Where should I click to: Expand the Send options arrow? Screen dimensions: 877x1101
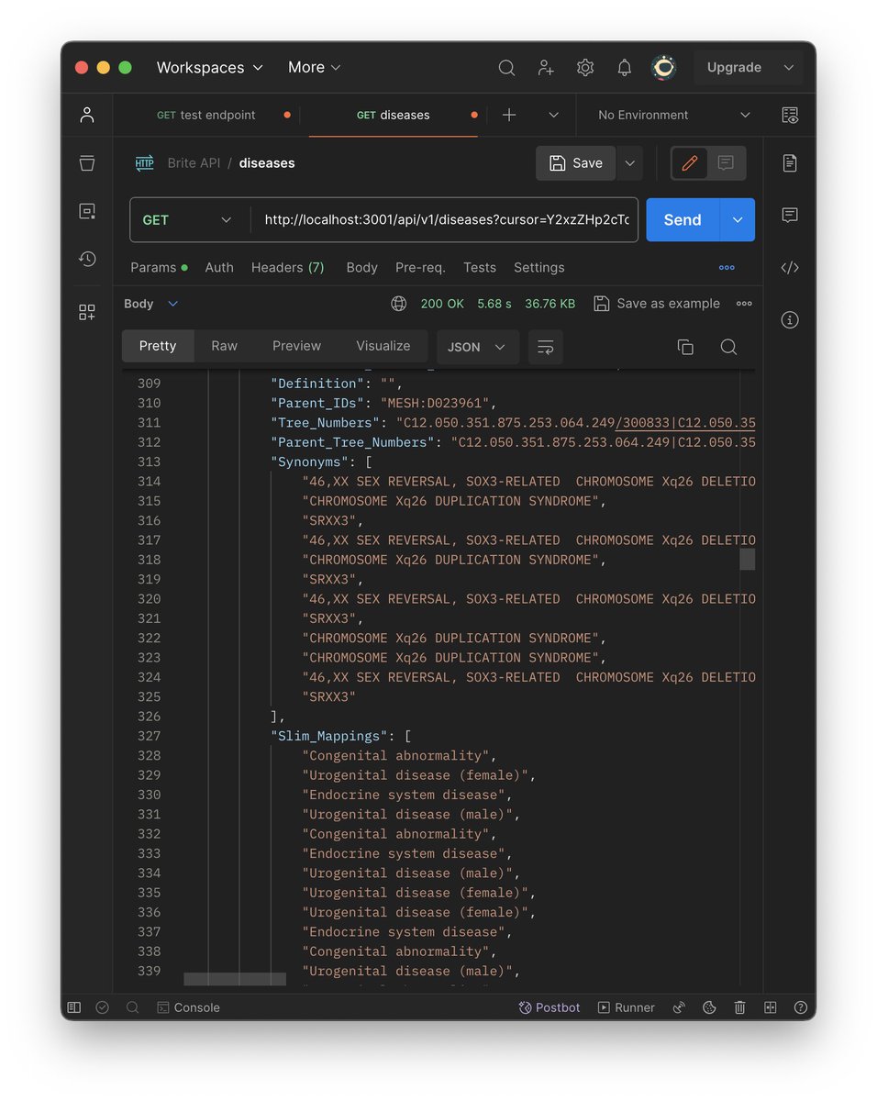738,220
